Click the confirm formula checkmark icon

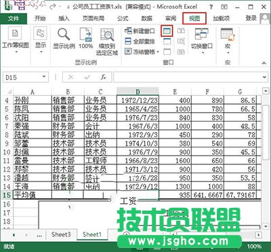pyautogui.click(x=87, y=77)
